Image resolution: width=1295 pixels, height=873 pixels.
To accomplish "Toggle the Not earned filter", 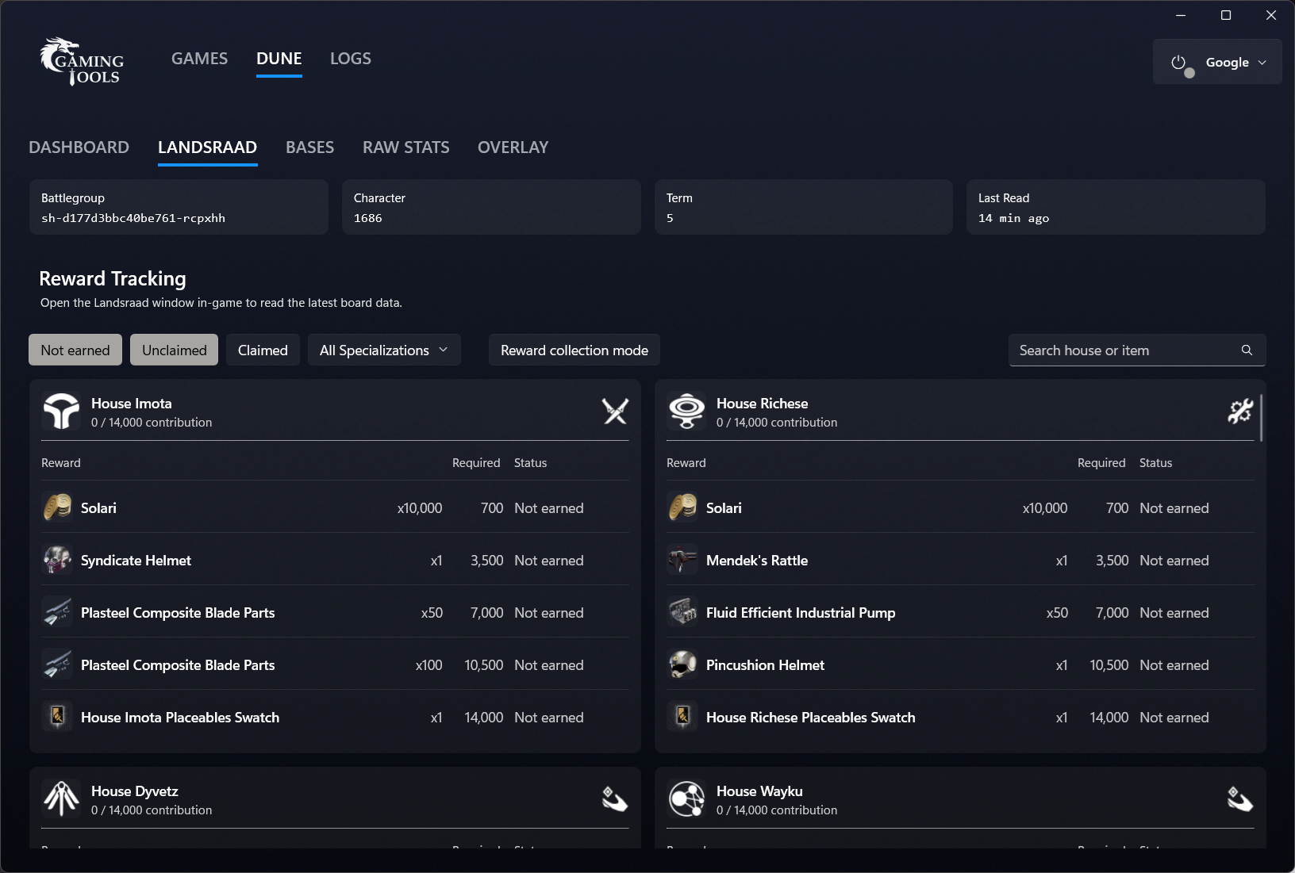I will [x=75, y=350].
